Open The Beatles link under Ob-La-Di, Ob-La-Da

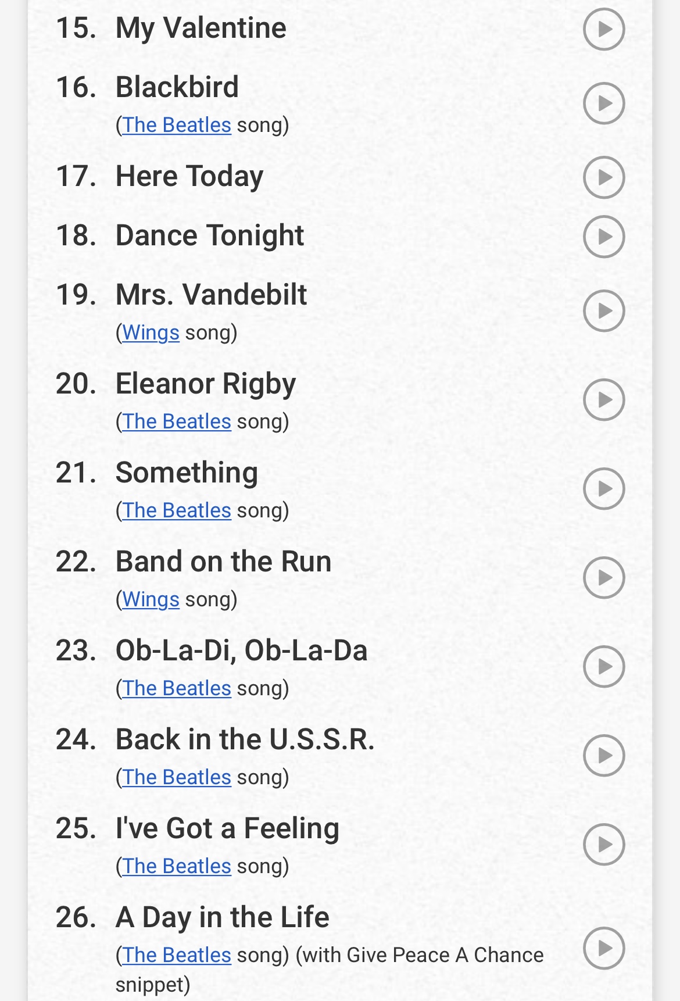point(177,688)
